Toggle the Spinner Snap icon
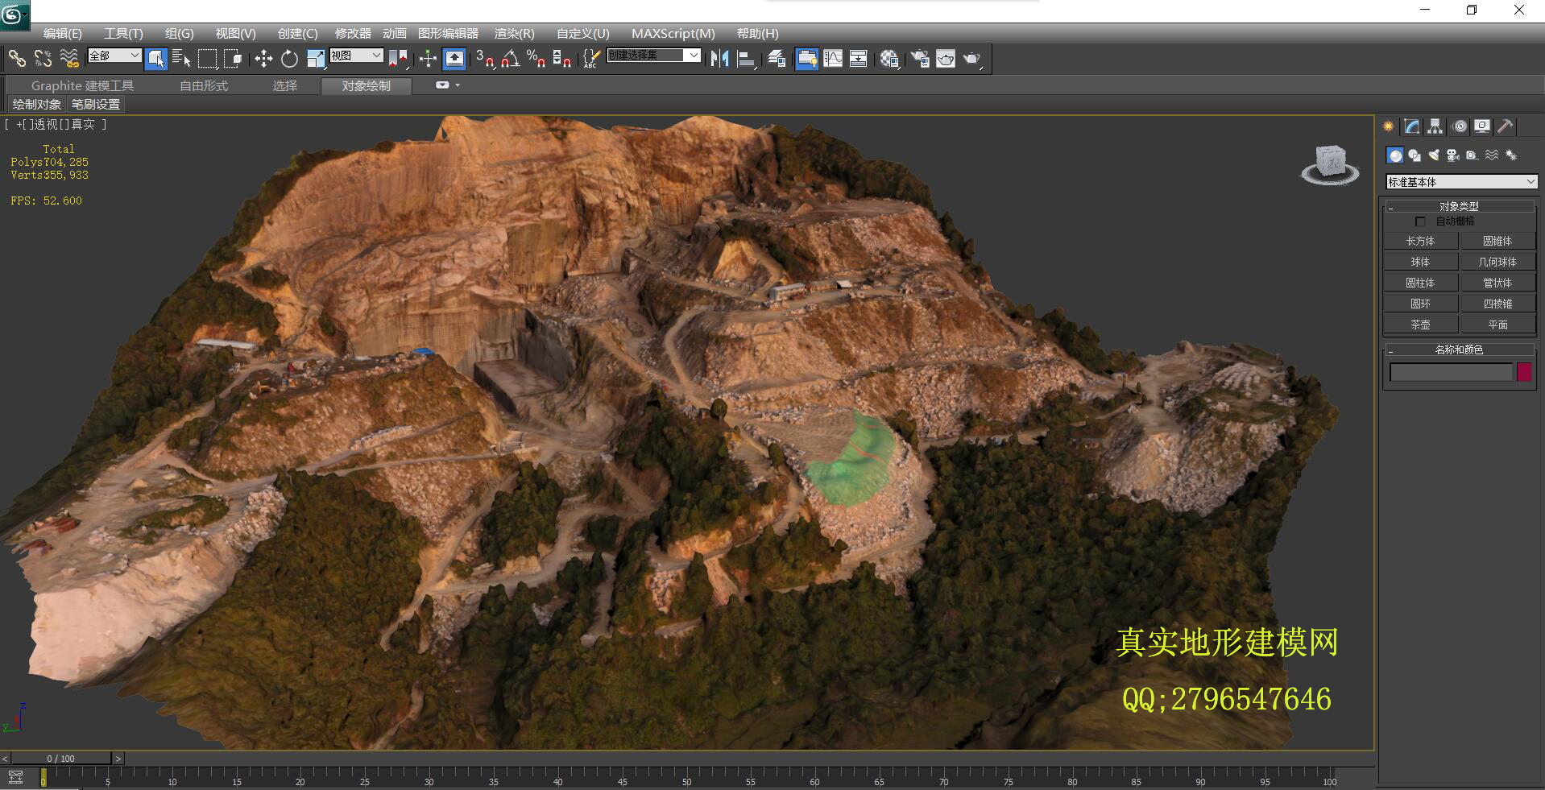This screenshot has height=790, width=1545. coord(562,58)
